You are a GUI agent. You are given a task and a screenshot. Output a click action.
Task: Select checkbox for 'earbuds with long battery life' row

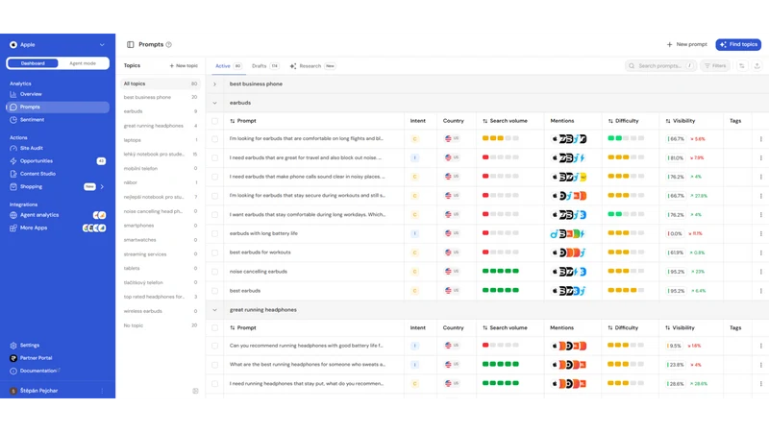tap(214, 233)
